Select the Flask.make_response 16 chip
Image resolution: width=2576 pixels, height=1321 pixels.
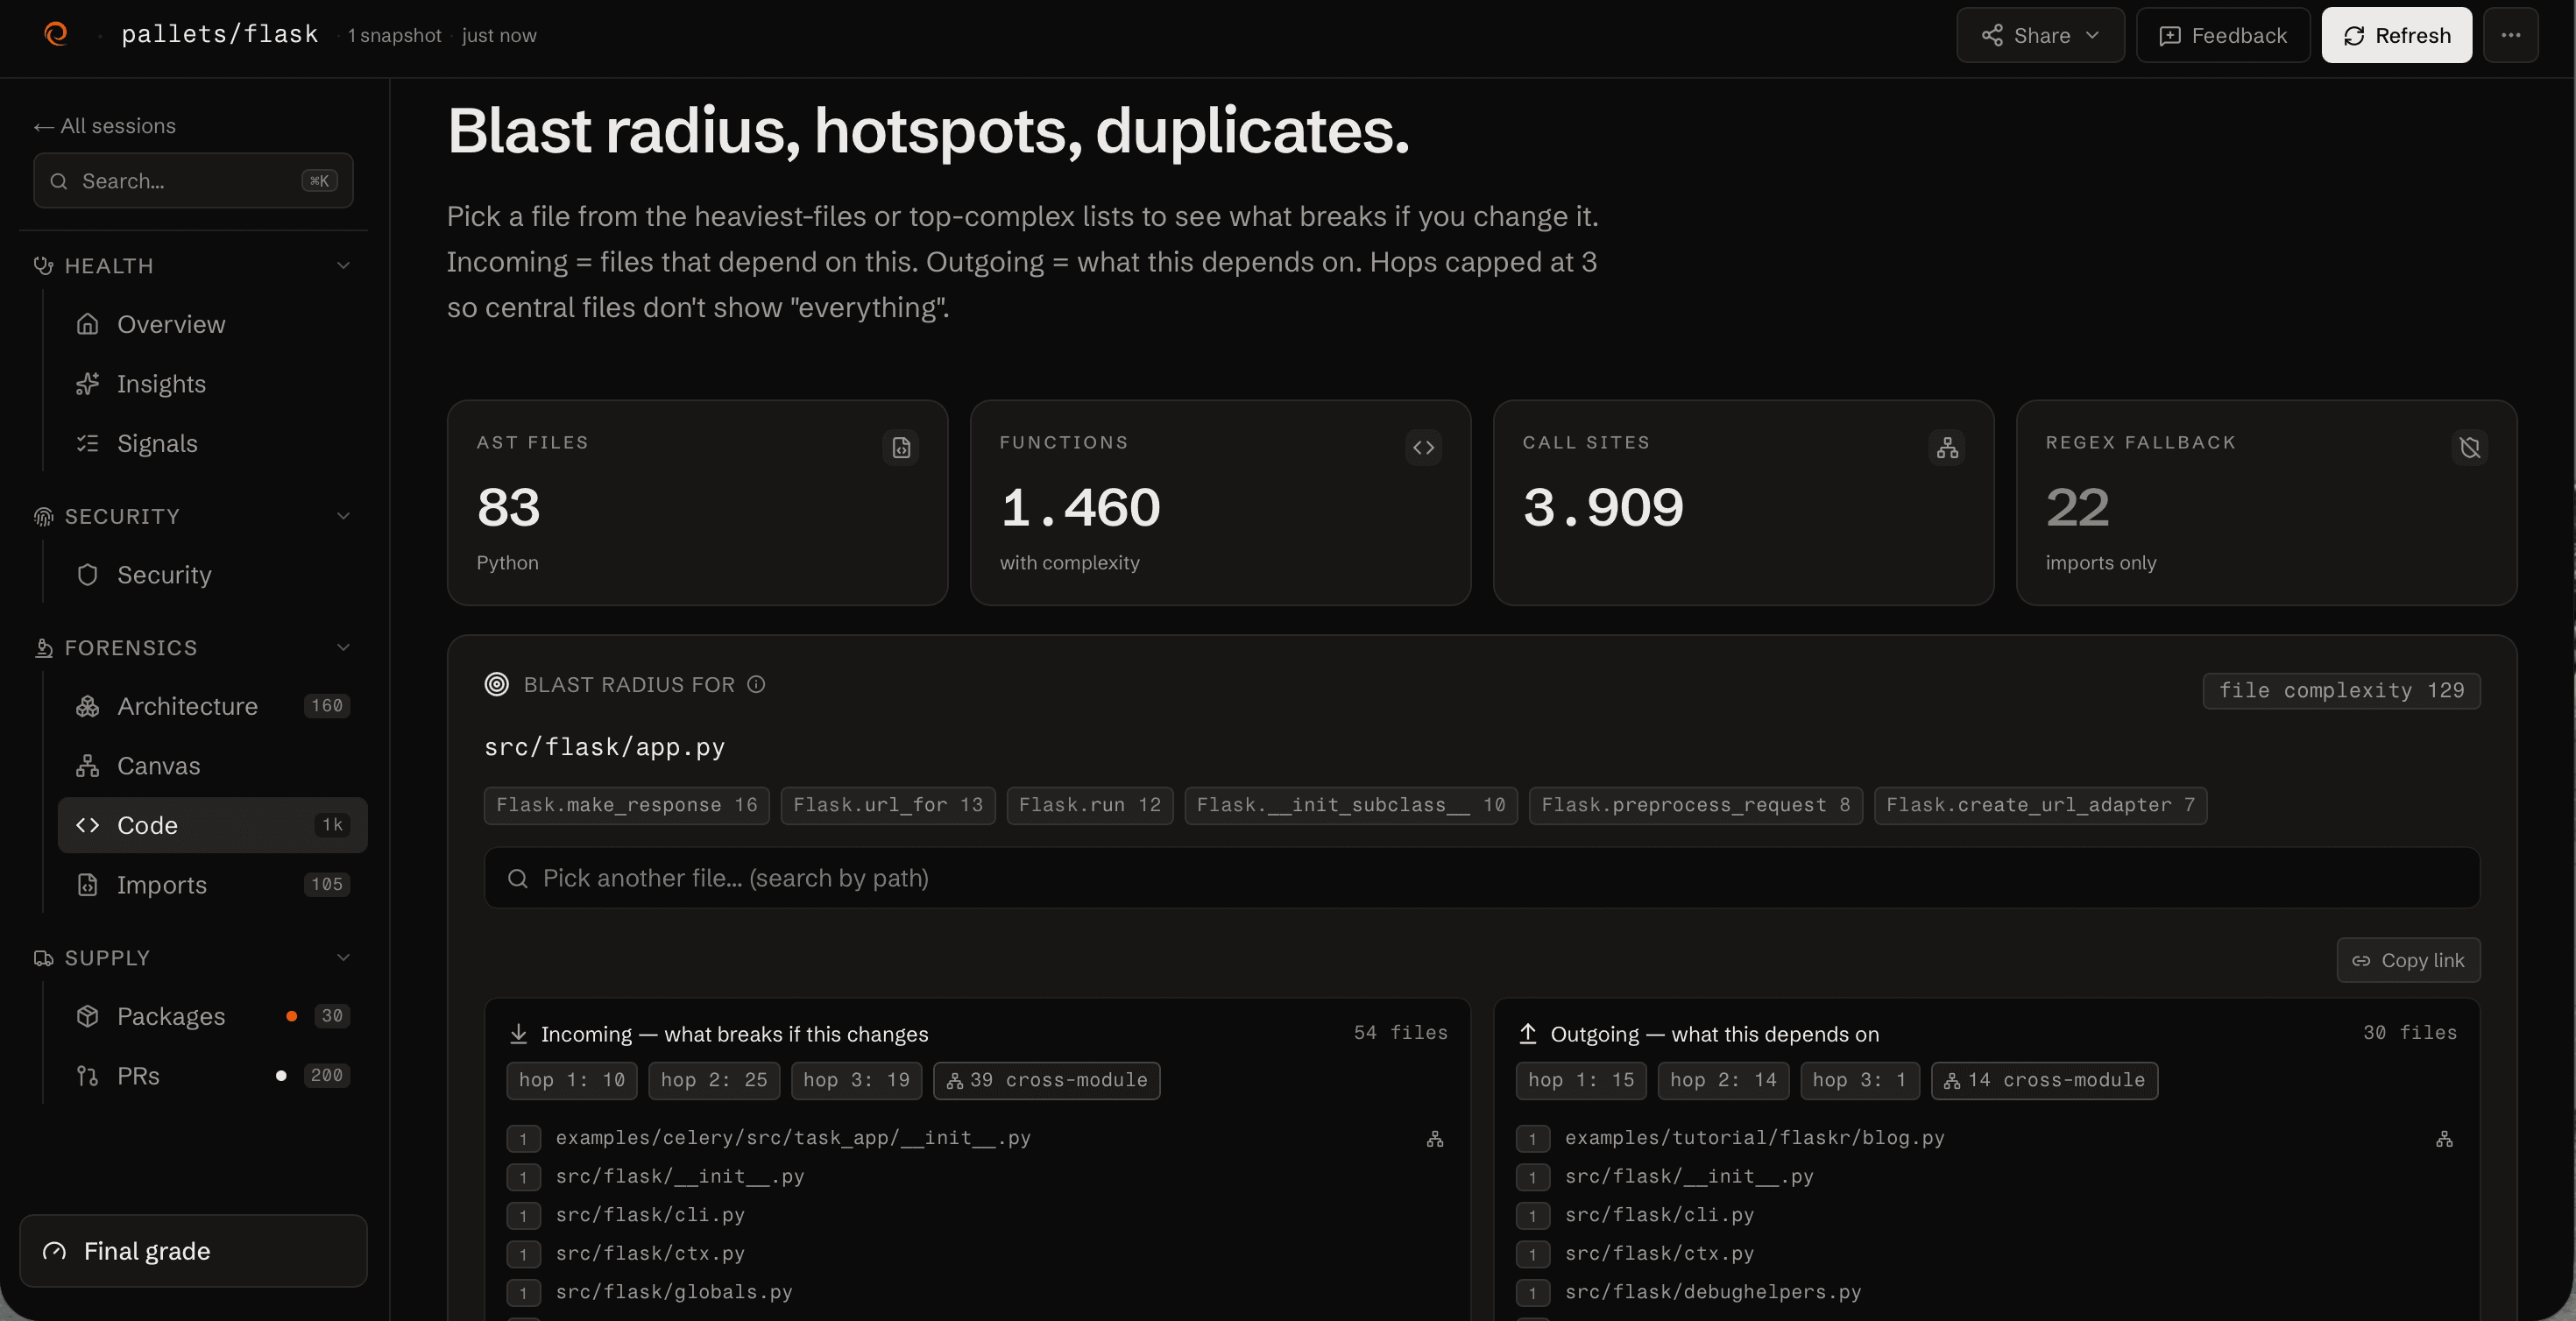tap(627, 806)
